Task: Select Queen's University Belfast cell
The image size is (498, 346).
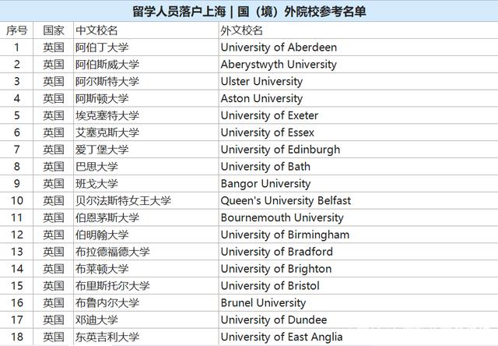Action: coord(358,201)
